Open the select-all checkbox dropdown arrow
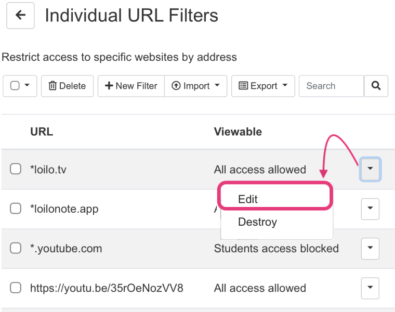 (x=27, y=85)
